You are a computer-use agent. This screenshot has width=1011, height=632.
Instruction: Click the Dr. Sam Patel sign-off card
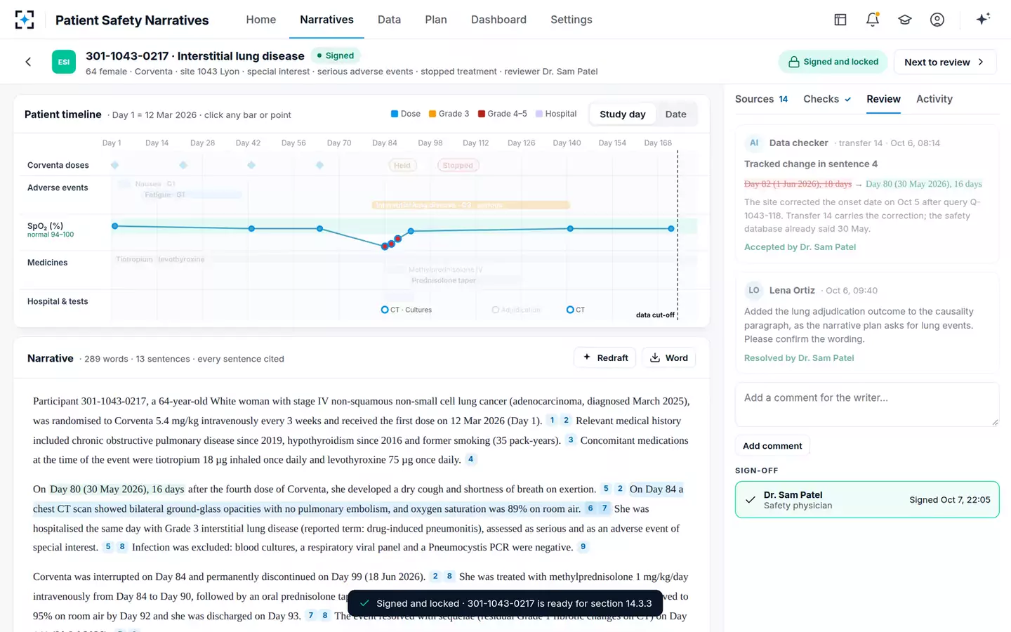(867, 499)
